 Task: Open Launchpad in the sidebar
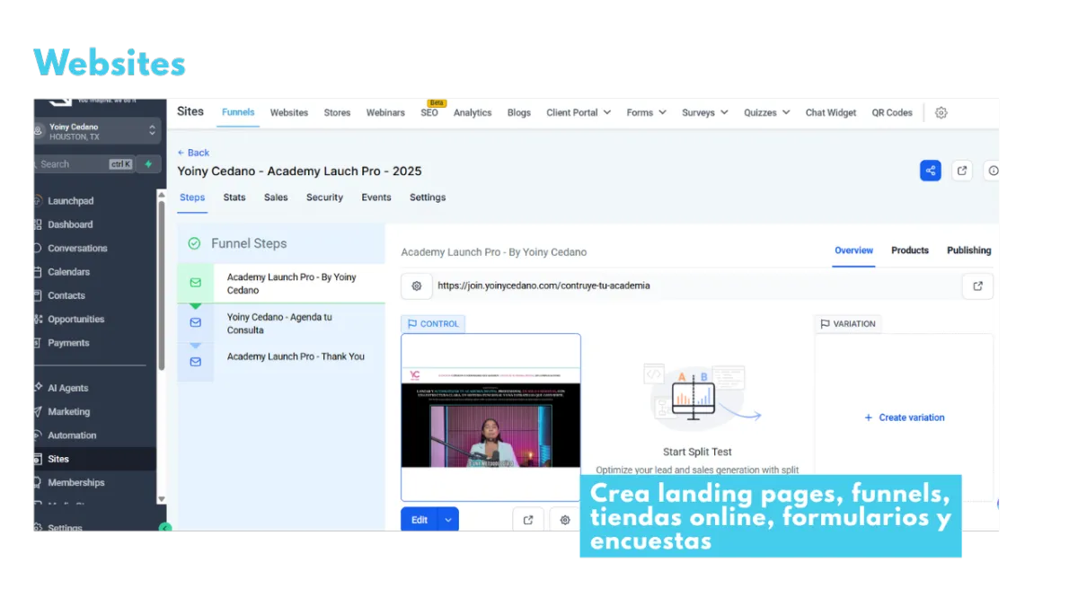click(70, 201)
